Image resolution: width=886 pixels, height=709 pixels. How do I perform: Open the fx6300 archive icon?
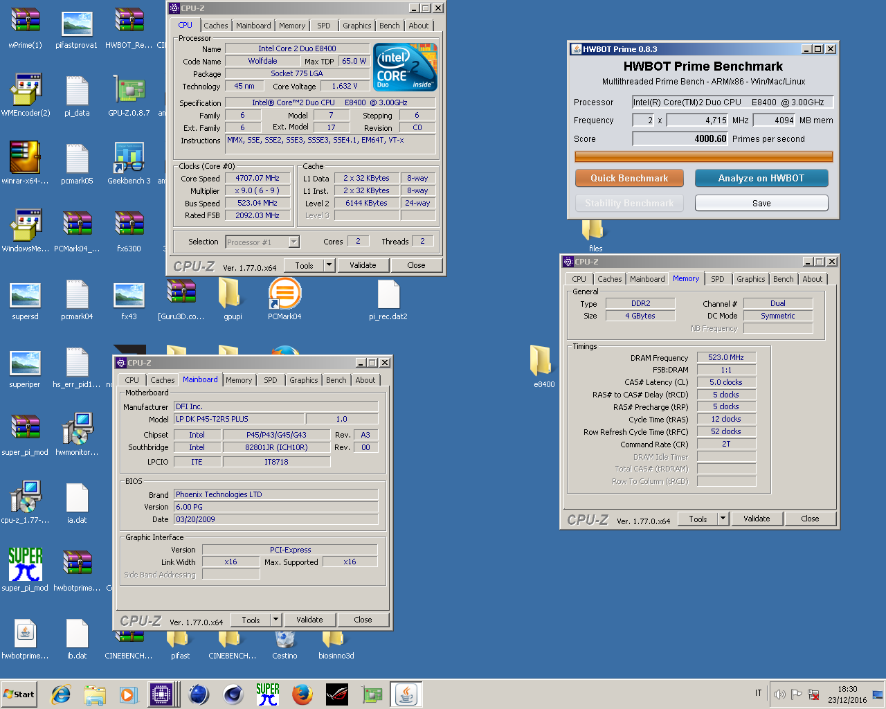129,225
